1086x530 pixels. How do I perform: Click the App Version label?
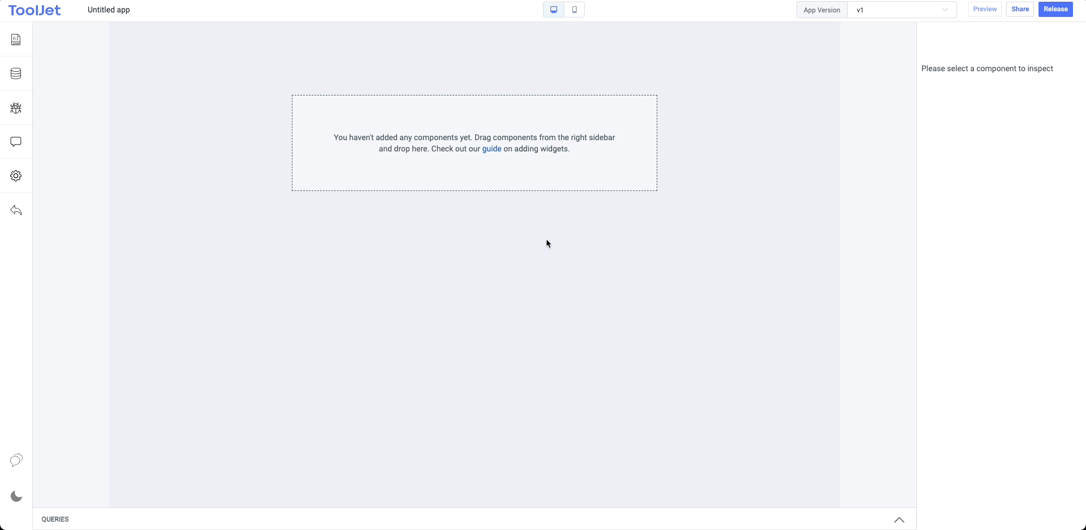click(821, 10)
